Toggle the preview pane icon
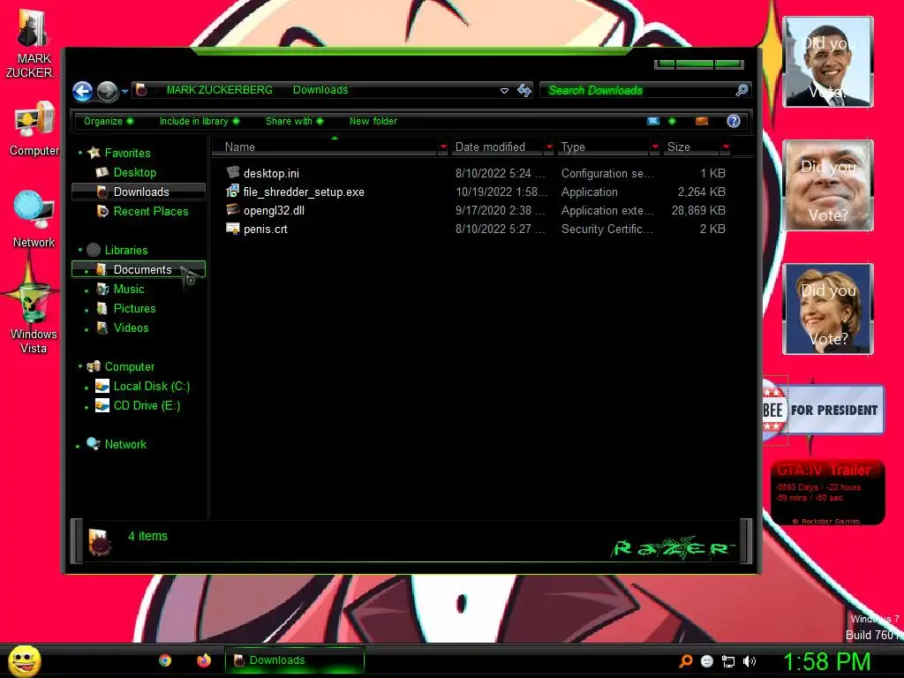Image resolution: width=904 pixels, height=678 pixels. coord(702,121)
